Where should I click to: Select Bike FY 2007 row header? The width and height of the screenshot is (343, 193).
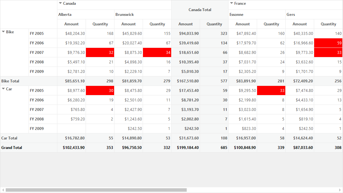43,53
